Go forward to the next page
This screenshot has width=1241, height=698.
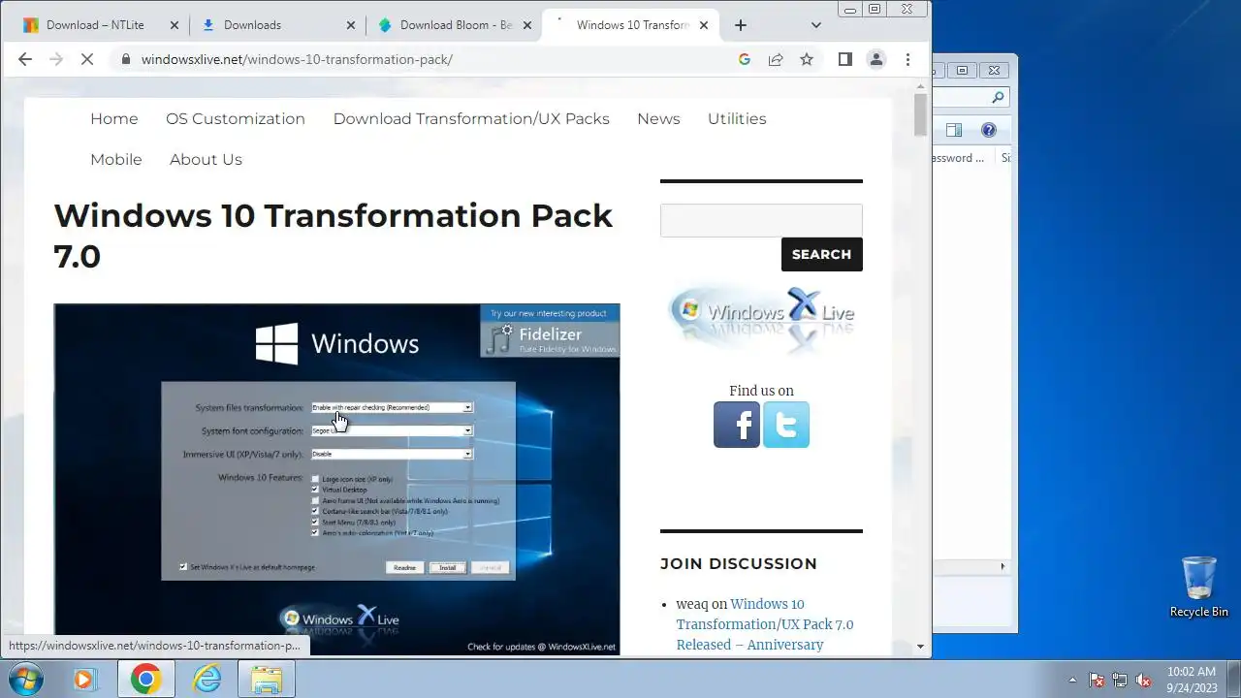click(56, 59)
